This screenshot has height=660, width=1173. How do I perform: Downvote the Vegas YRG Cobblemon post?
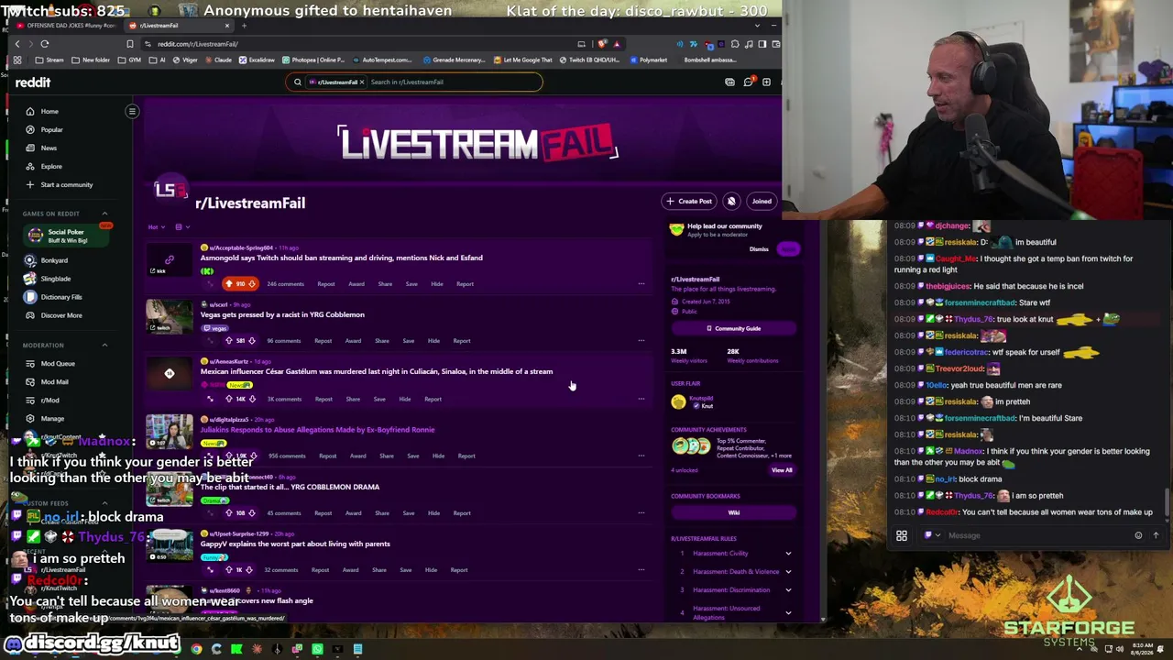coord(252,341)
